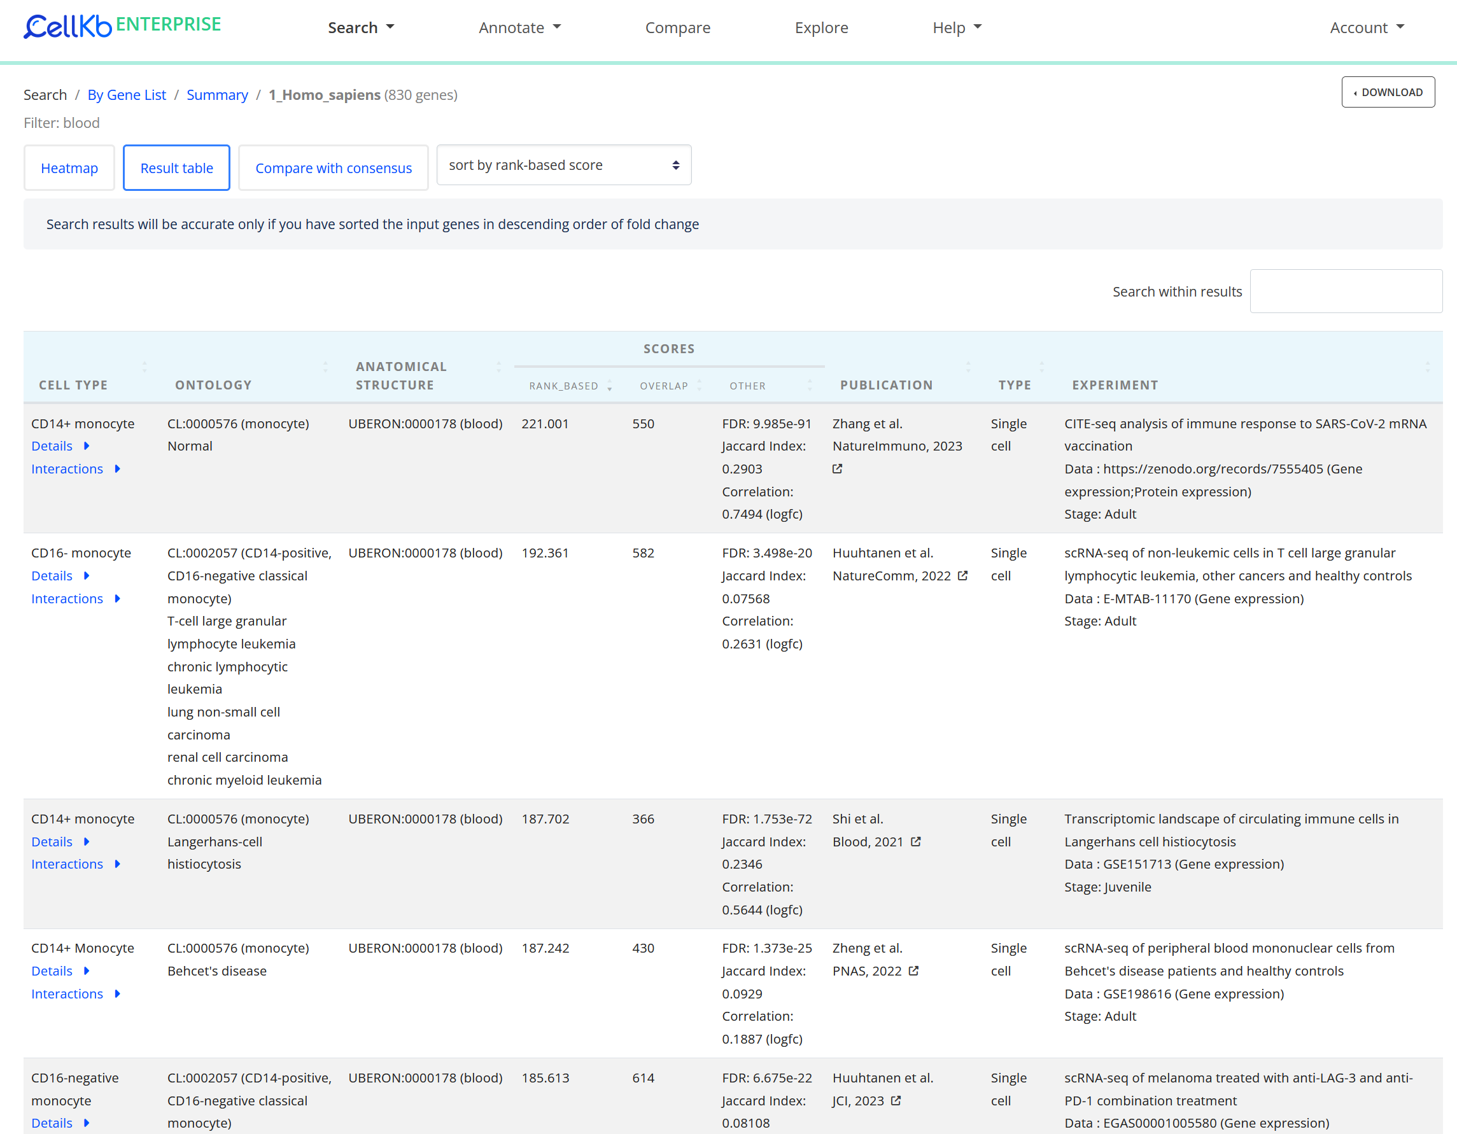Select the 1_Homo_sapiens breadcrumb text
Viewport: 1457px width, 1134px height.
click(324, 95)
